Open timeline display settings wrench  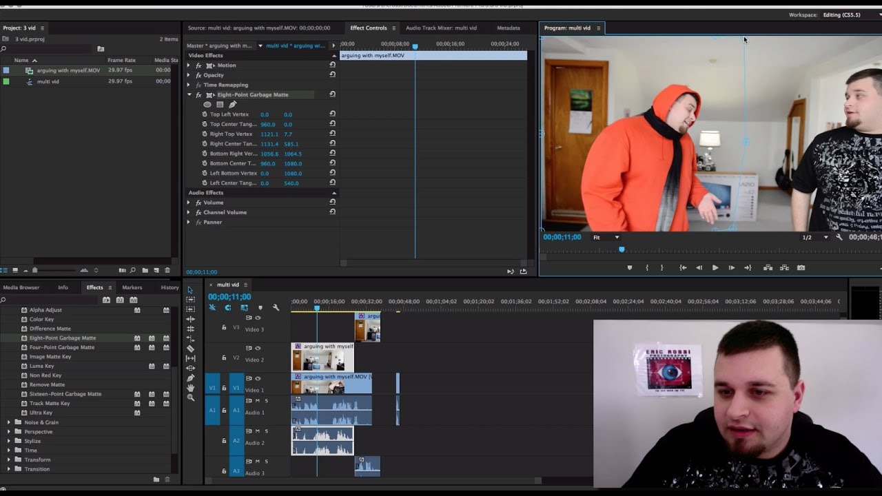[x=276, y=308]
